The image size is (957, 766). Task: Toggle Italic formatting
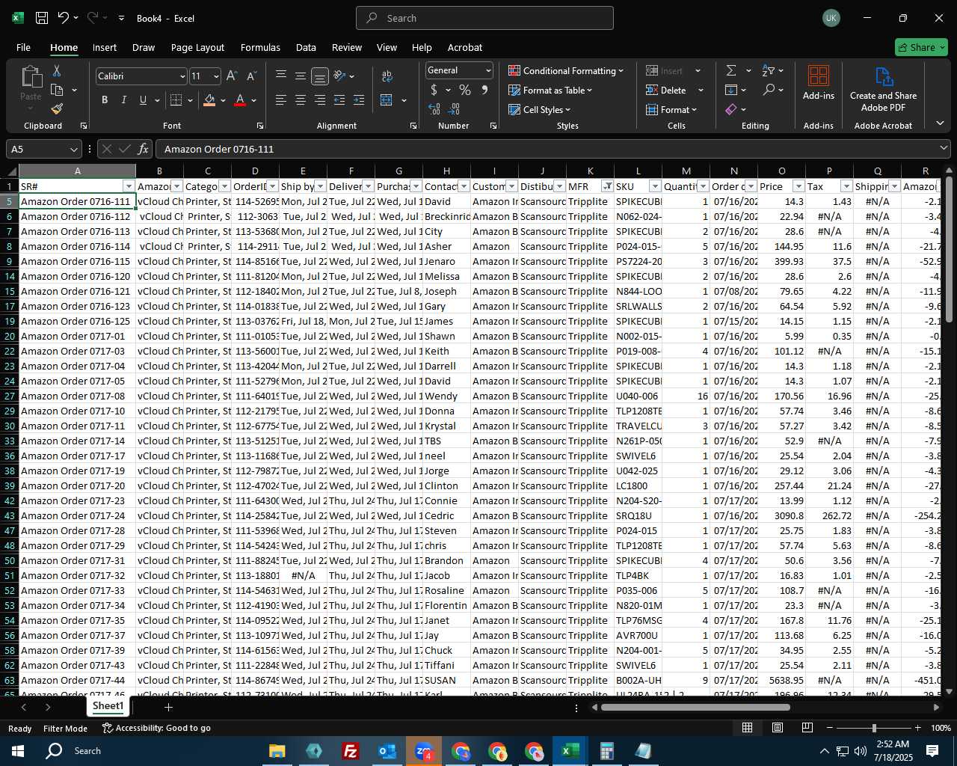tap(123, 100)
